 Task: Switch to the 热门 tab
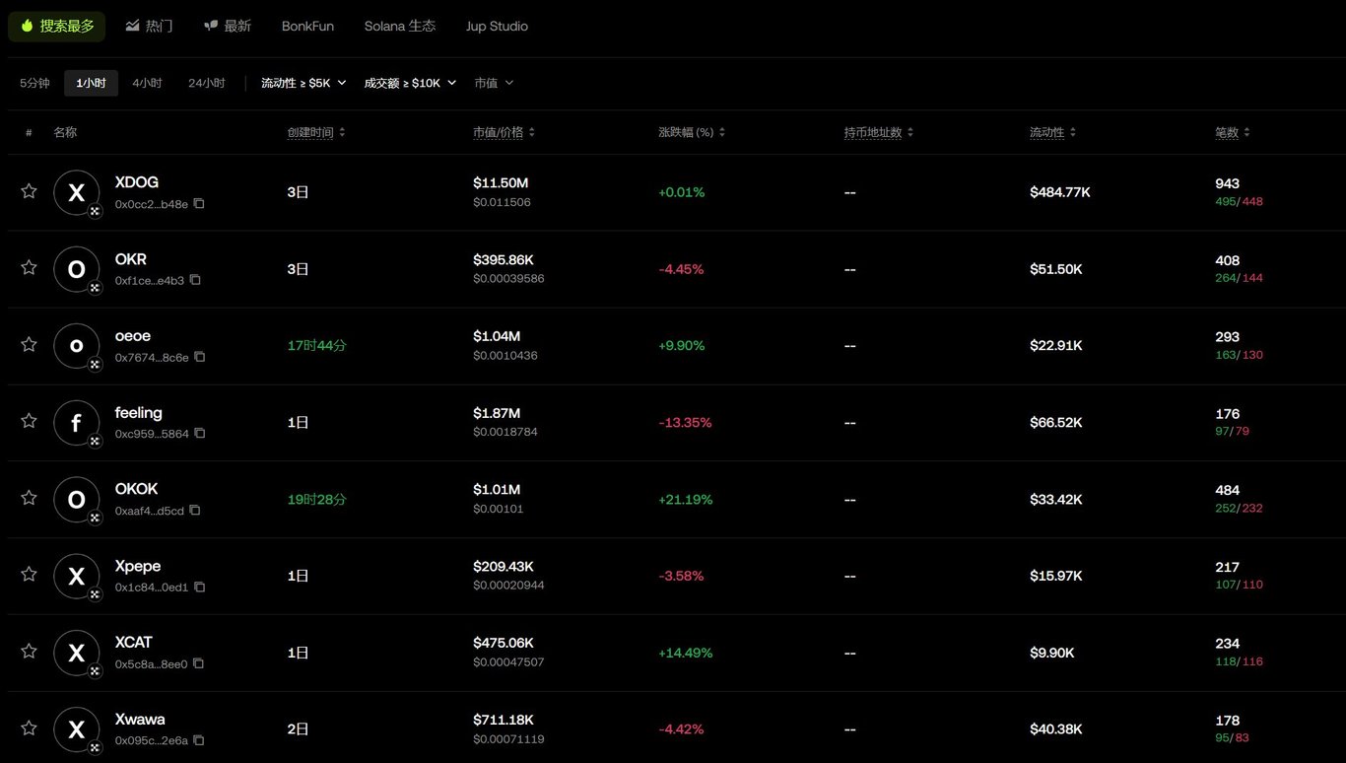click(x=149, y=26)
